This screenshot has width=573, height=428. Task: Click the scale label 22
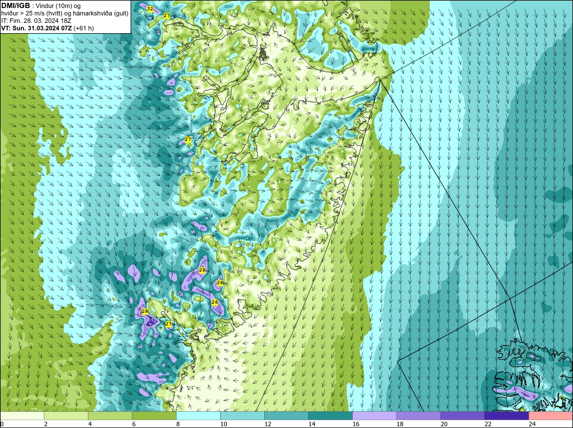tap(488, 424)
